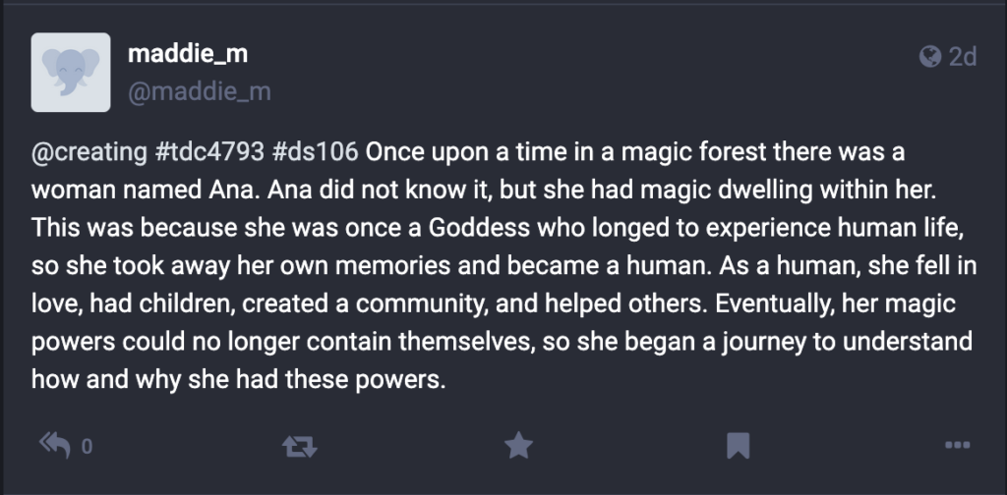Click the globe public visibility icon
1007x495 pixels.
929,57
